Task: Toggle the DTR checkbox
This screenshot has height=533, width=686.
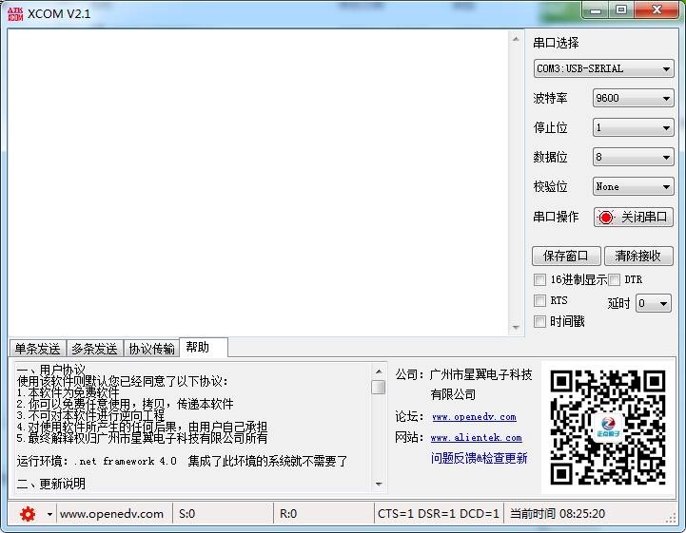Action: point(615,280)
